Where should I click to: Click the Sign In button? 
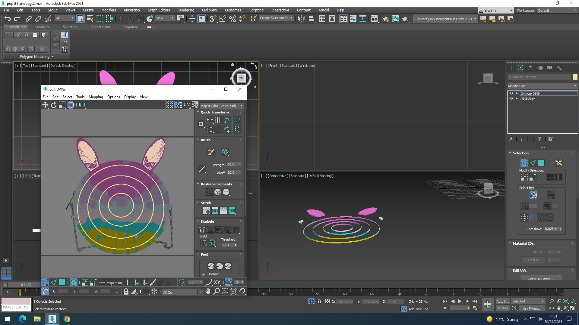[x=496, y=11]
